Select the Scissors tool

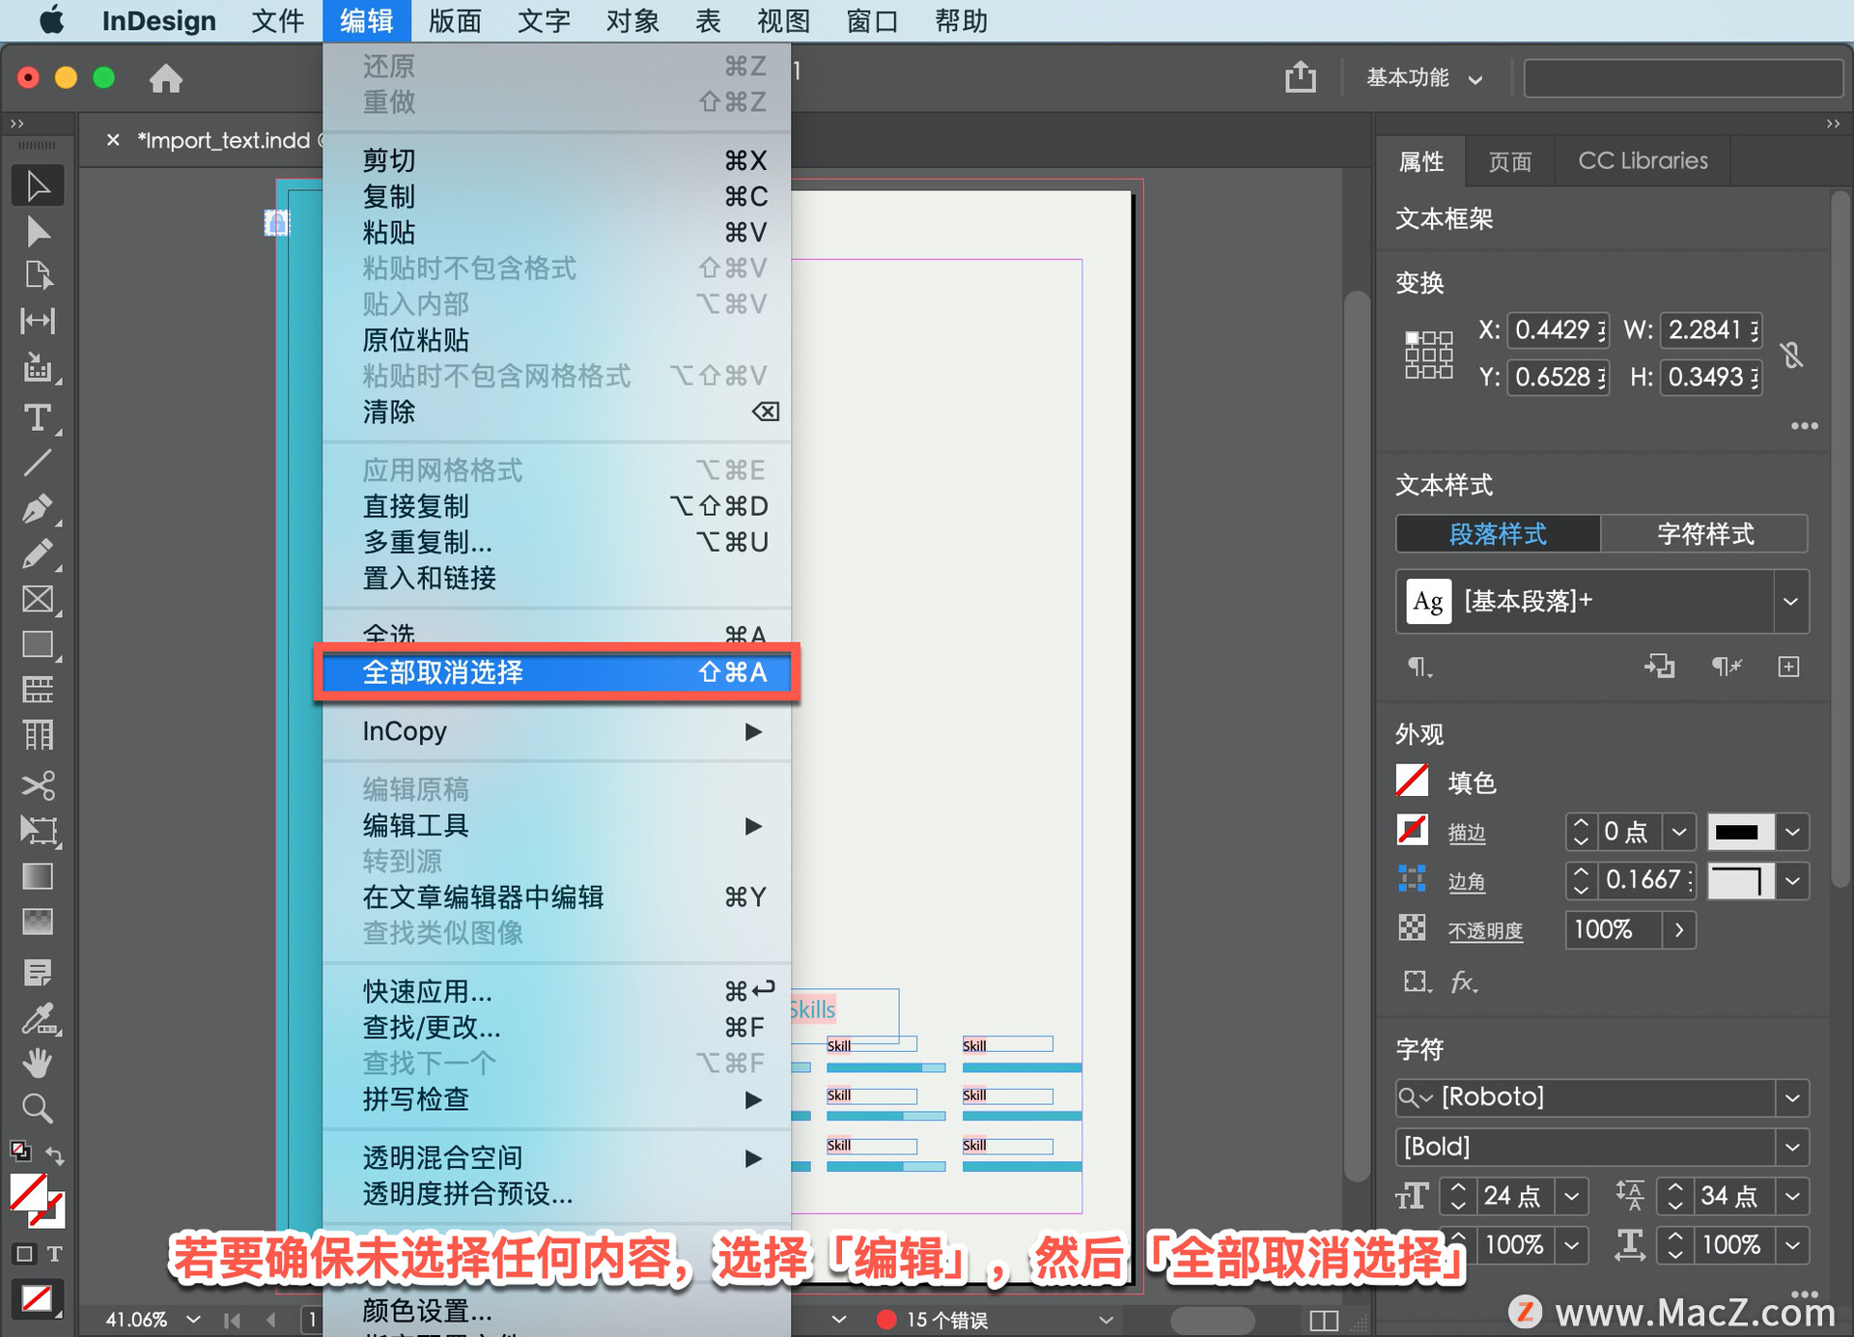coord(38,784)
